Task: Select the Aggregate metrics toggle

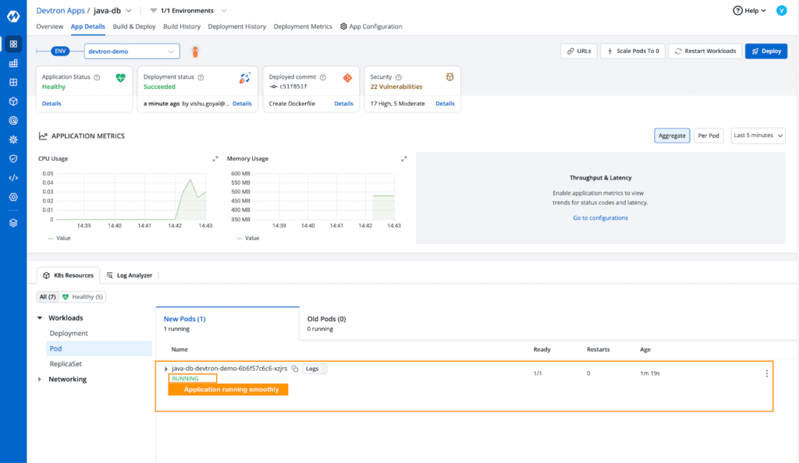Action: [x=672, y=135]
